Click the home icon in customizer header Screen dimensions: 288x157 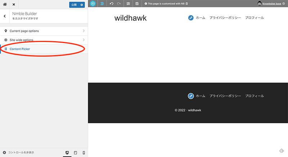point(5,4)
